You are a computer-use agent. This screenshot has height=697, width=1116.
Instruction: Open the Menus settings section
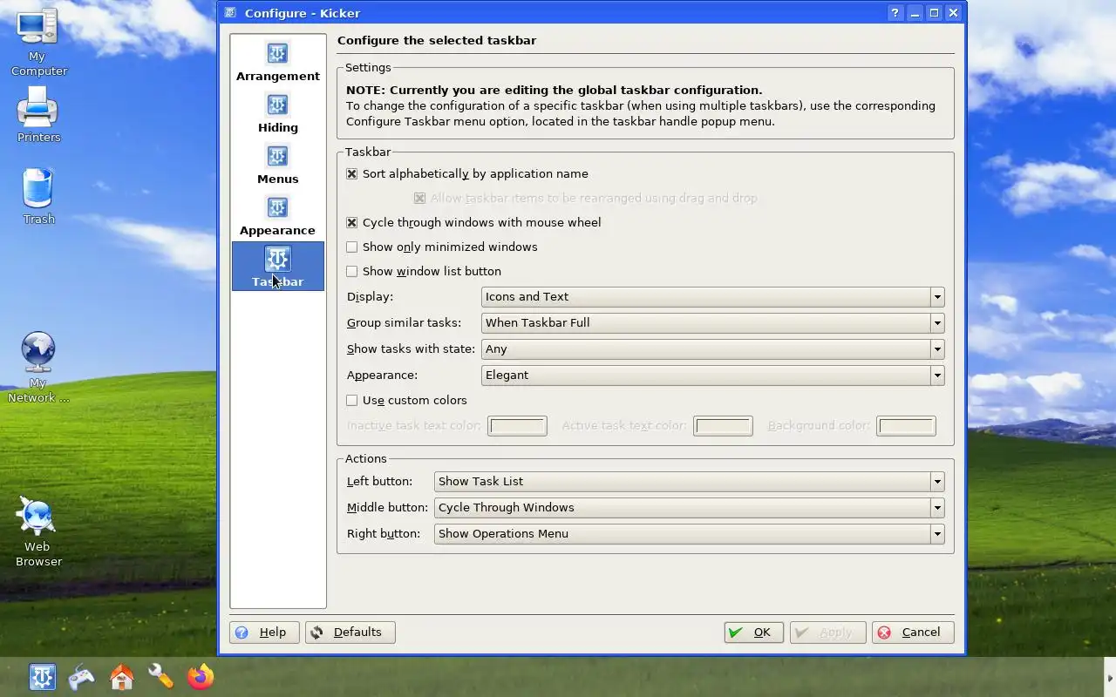277,165
